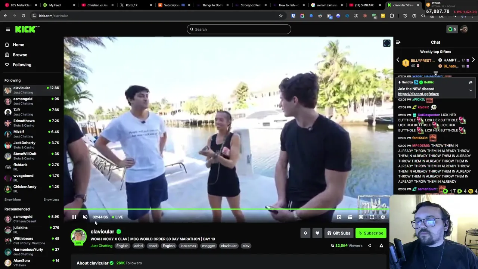
Task: Click the Gift Subs button
Action: pyautogui.click(x=339, y=233)
